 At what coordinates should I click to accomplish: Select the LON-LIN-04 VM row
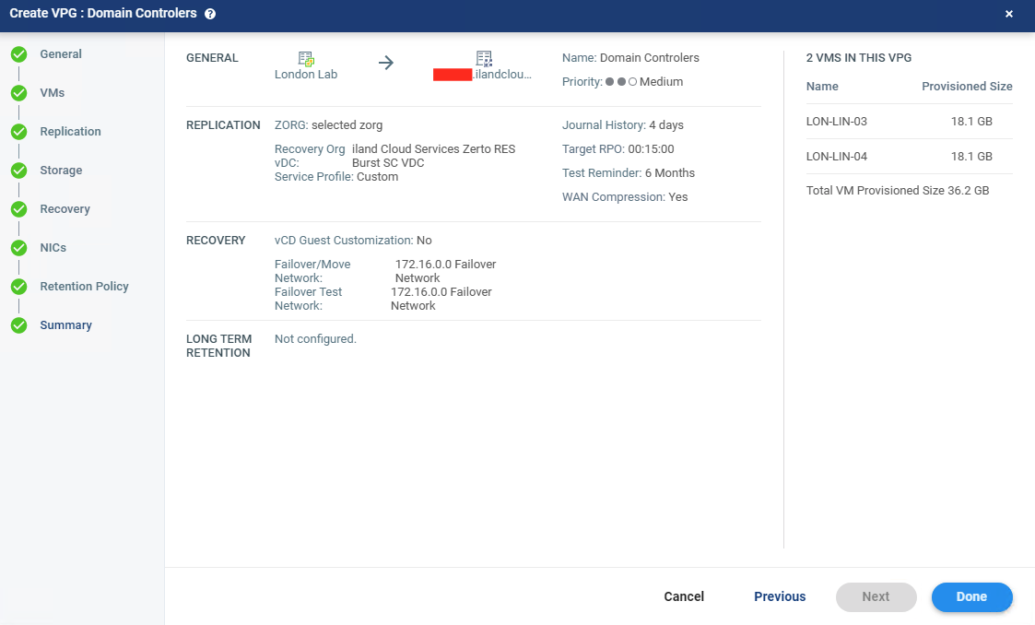908,157
